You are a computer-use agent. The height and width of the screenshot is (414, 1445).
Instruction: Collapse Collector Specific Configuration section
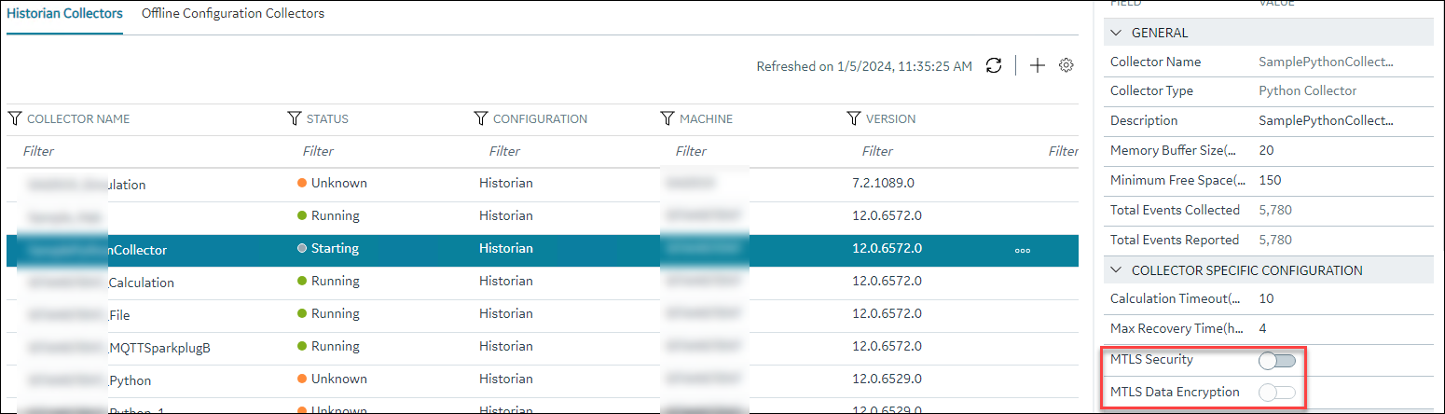pos(1116,270)
